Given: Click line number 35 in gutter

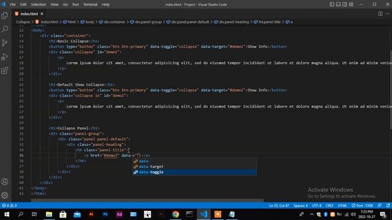Looking at the screenshot, I should click(x=21, y=155).
